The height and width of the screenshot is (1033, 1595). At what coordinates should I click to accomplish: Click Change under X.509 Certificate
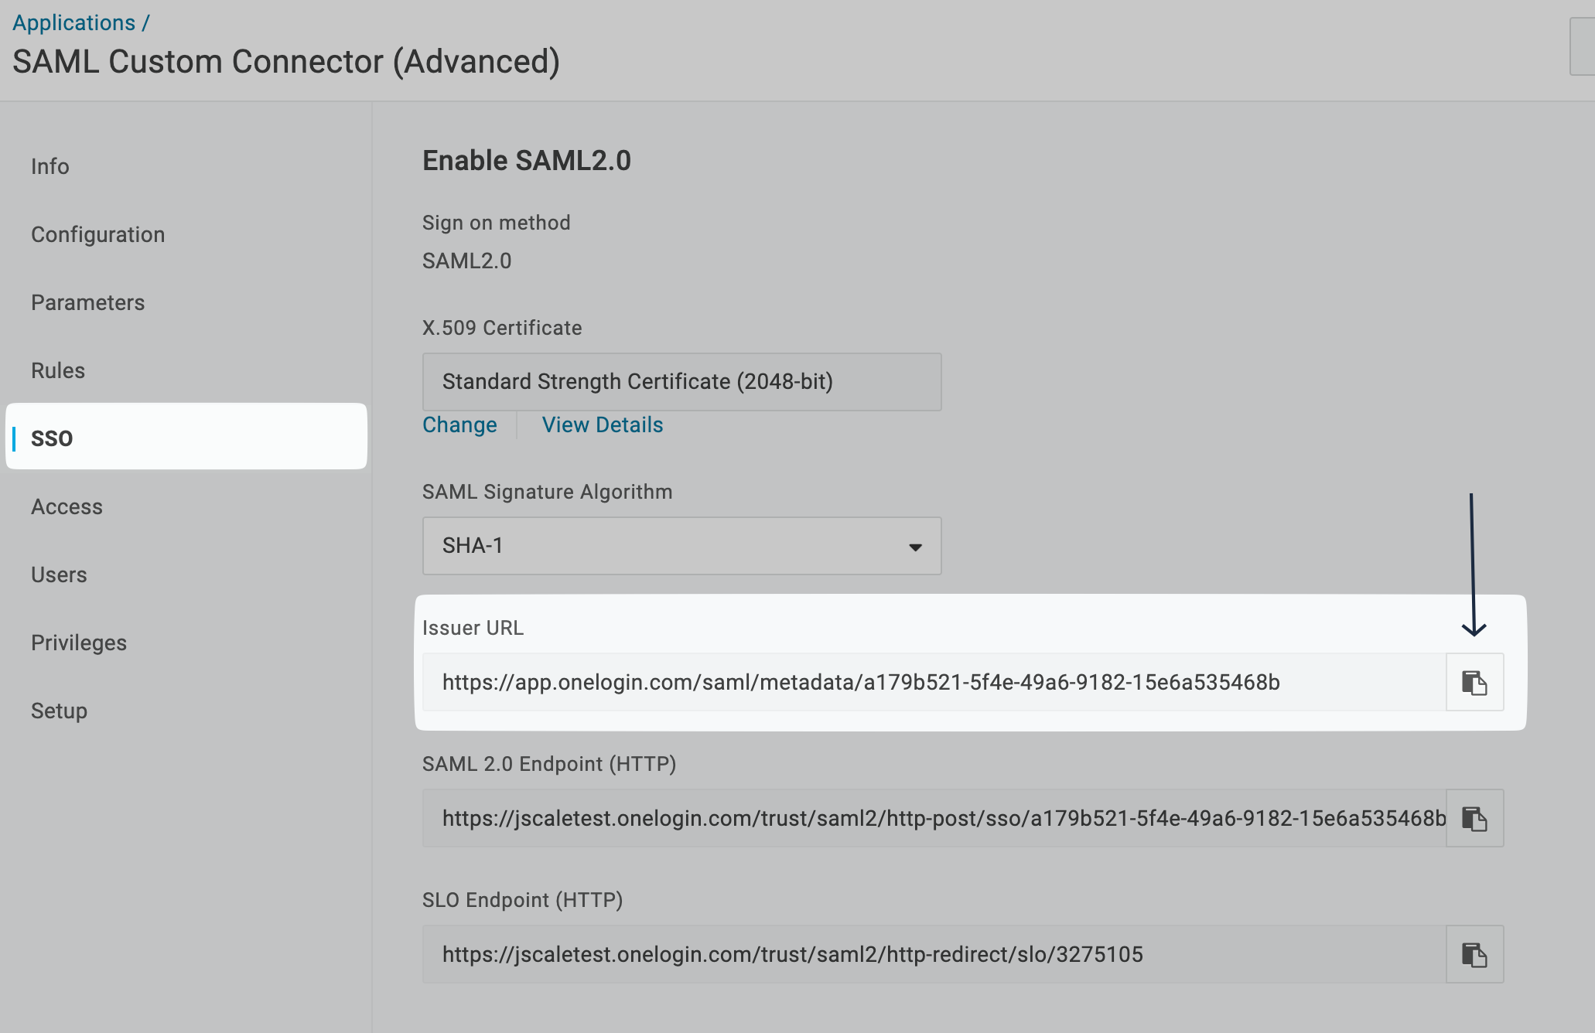(459, 424)
